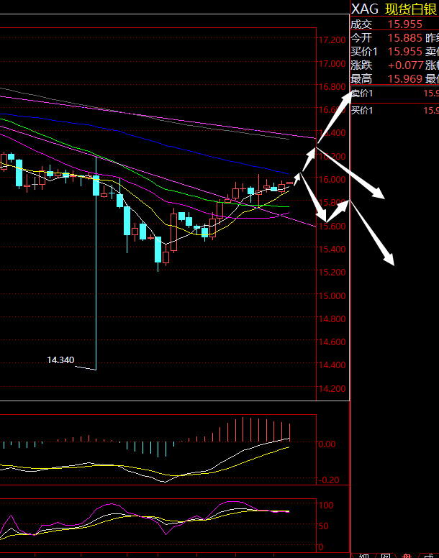Image resolution: width=439 pixels, height=558 pixels.
Task: Select the 现货白银 instrument name
Action: [x=411, y=9]
